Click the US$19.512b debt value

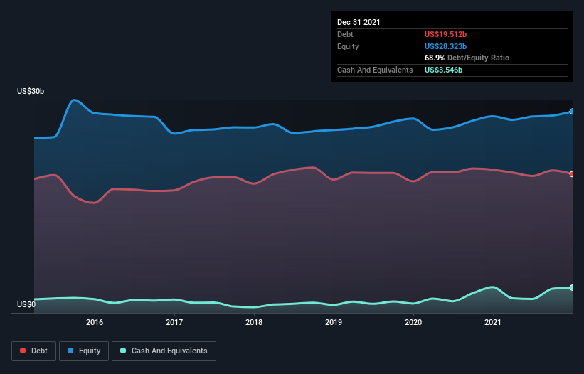tap(445, 34)
